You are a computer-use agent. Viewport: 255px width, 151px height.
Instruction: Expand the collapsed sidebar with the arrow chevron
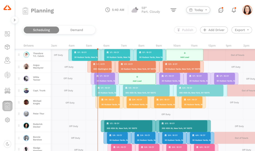click(x=15, y=20)
